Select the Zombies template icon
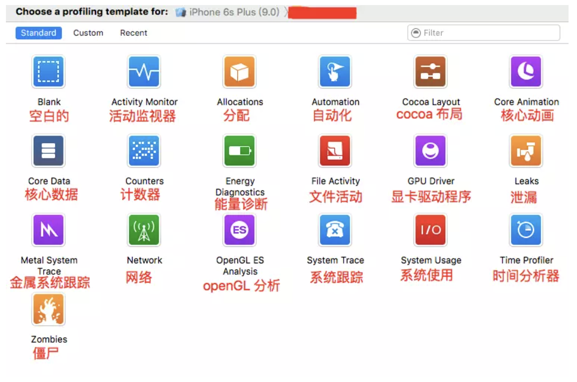The height and width of the screenshot is (382, 577). coord(49,309)
